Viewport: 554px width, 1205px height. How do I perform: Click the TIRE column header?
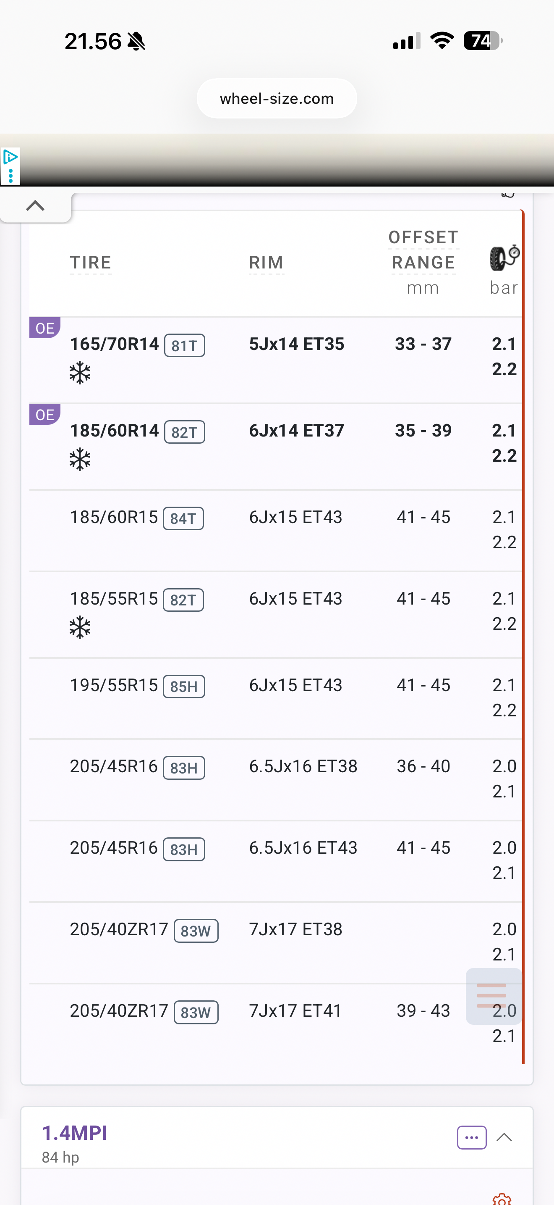(x=91, y=263)
